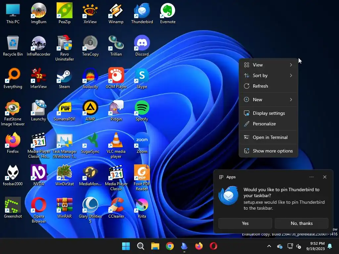This screenshot has width=339, height=254.
Task: Open Display settings from context menu
Action: [268, 113]
